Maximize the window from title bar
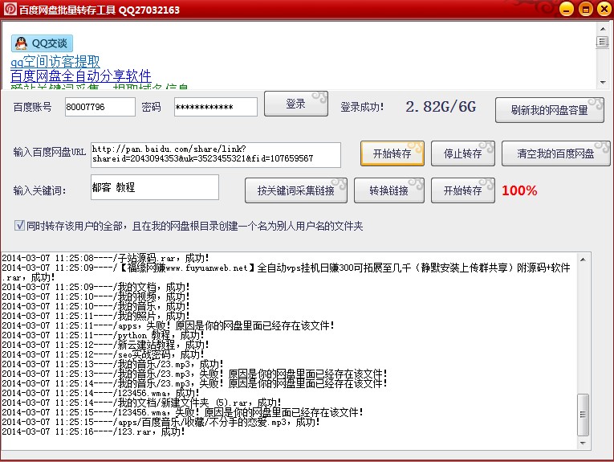The height and width of the screenshot is (462, 614). click(585, 9)
